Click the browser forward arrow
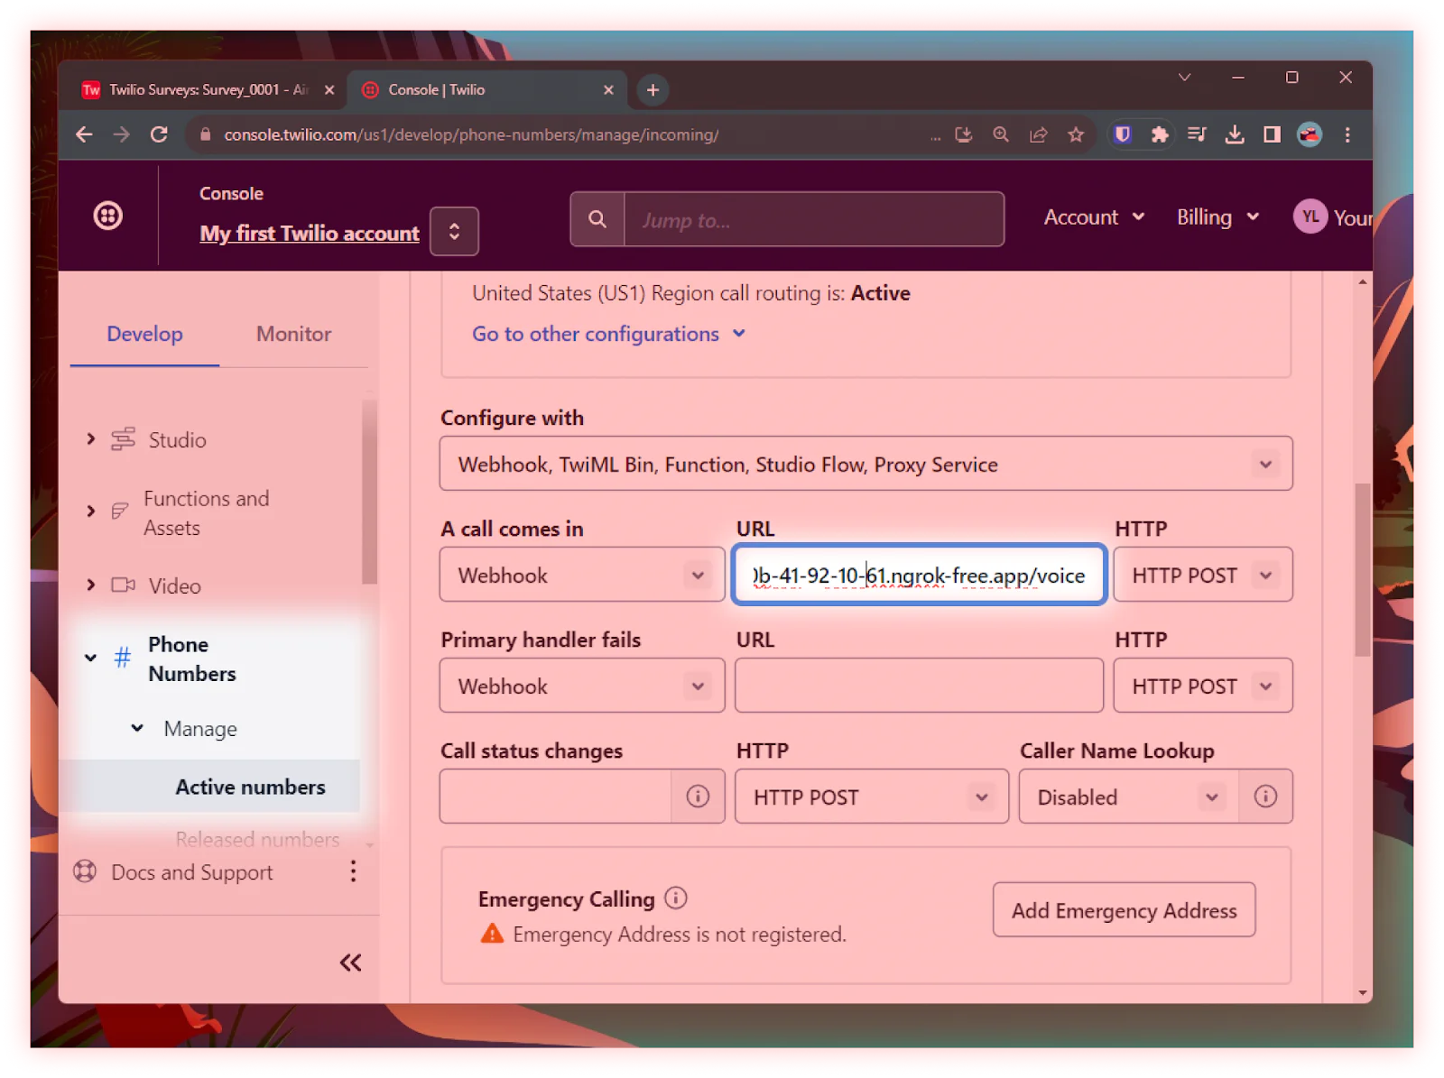Screen dimensions: 1444x1078 click(121, 134)
